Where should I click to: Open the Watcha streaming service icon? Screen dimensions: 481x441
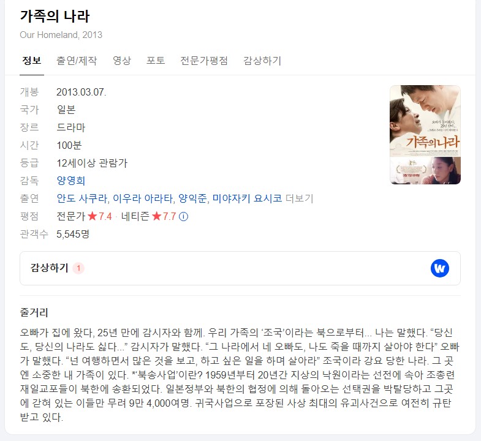tap(439, 268)
